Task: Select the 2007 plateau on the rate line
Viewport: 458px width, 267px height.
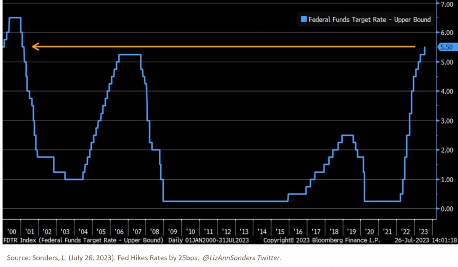Action: (130, 55)
